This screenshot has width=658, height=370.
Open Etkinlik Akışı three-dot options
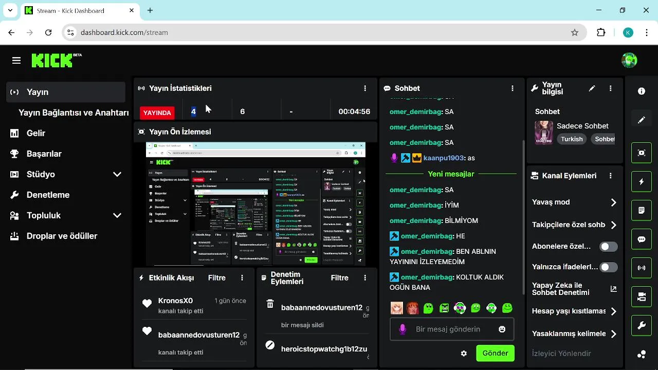[242, 277]
